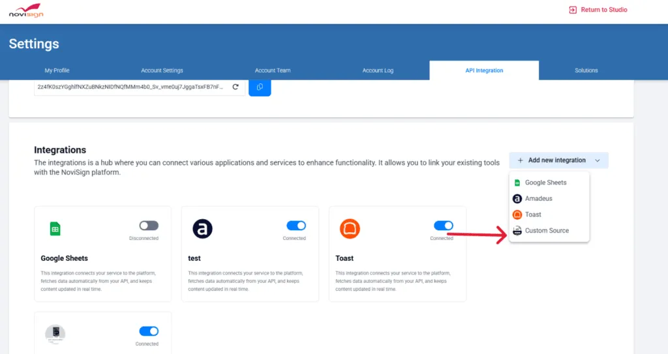The image size is (668, 354).
Task: Pick Toast in the integration menu
Action: click(533, 214)
